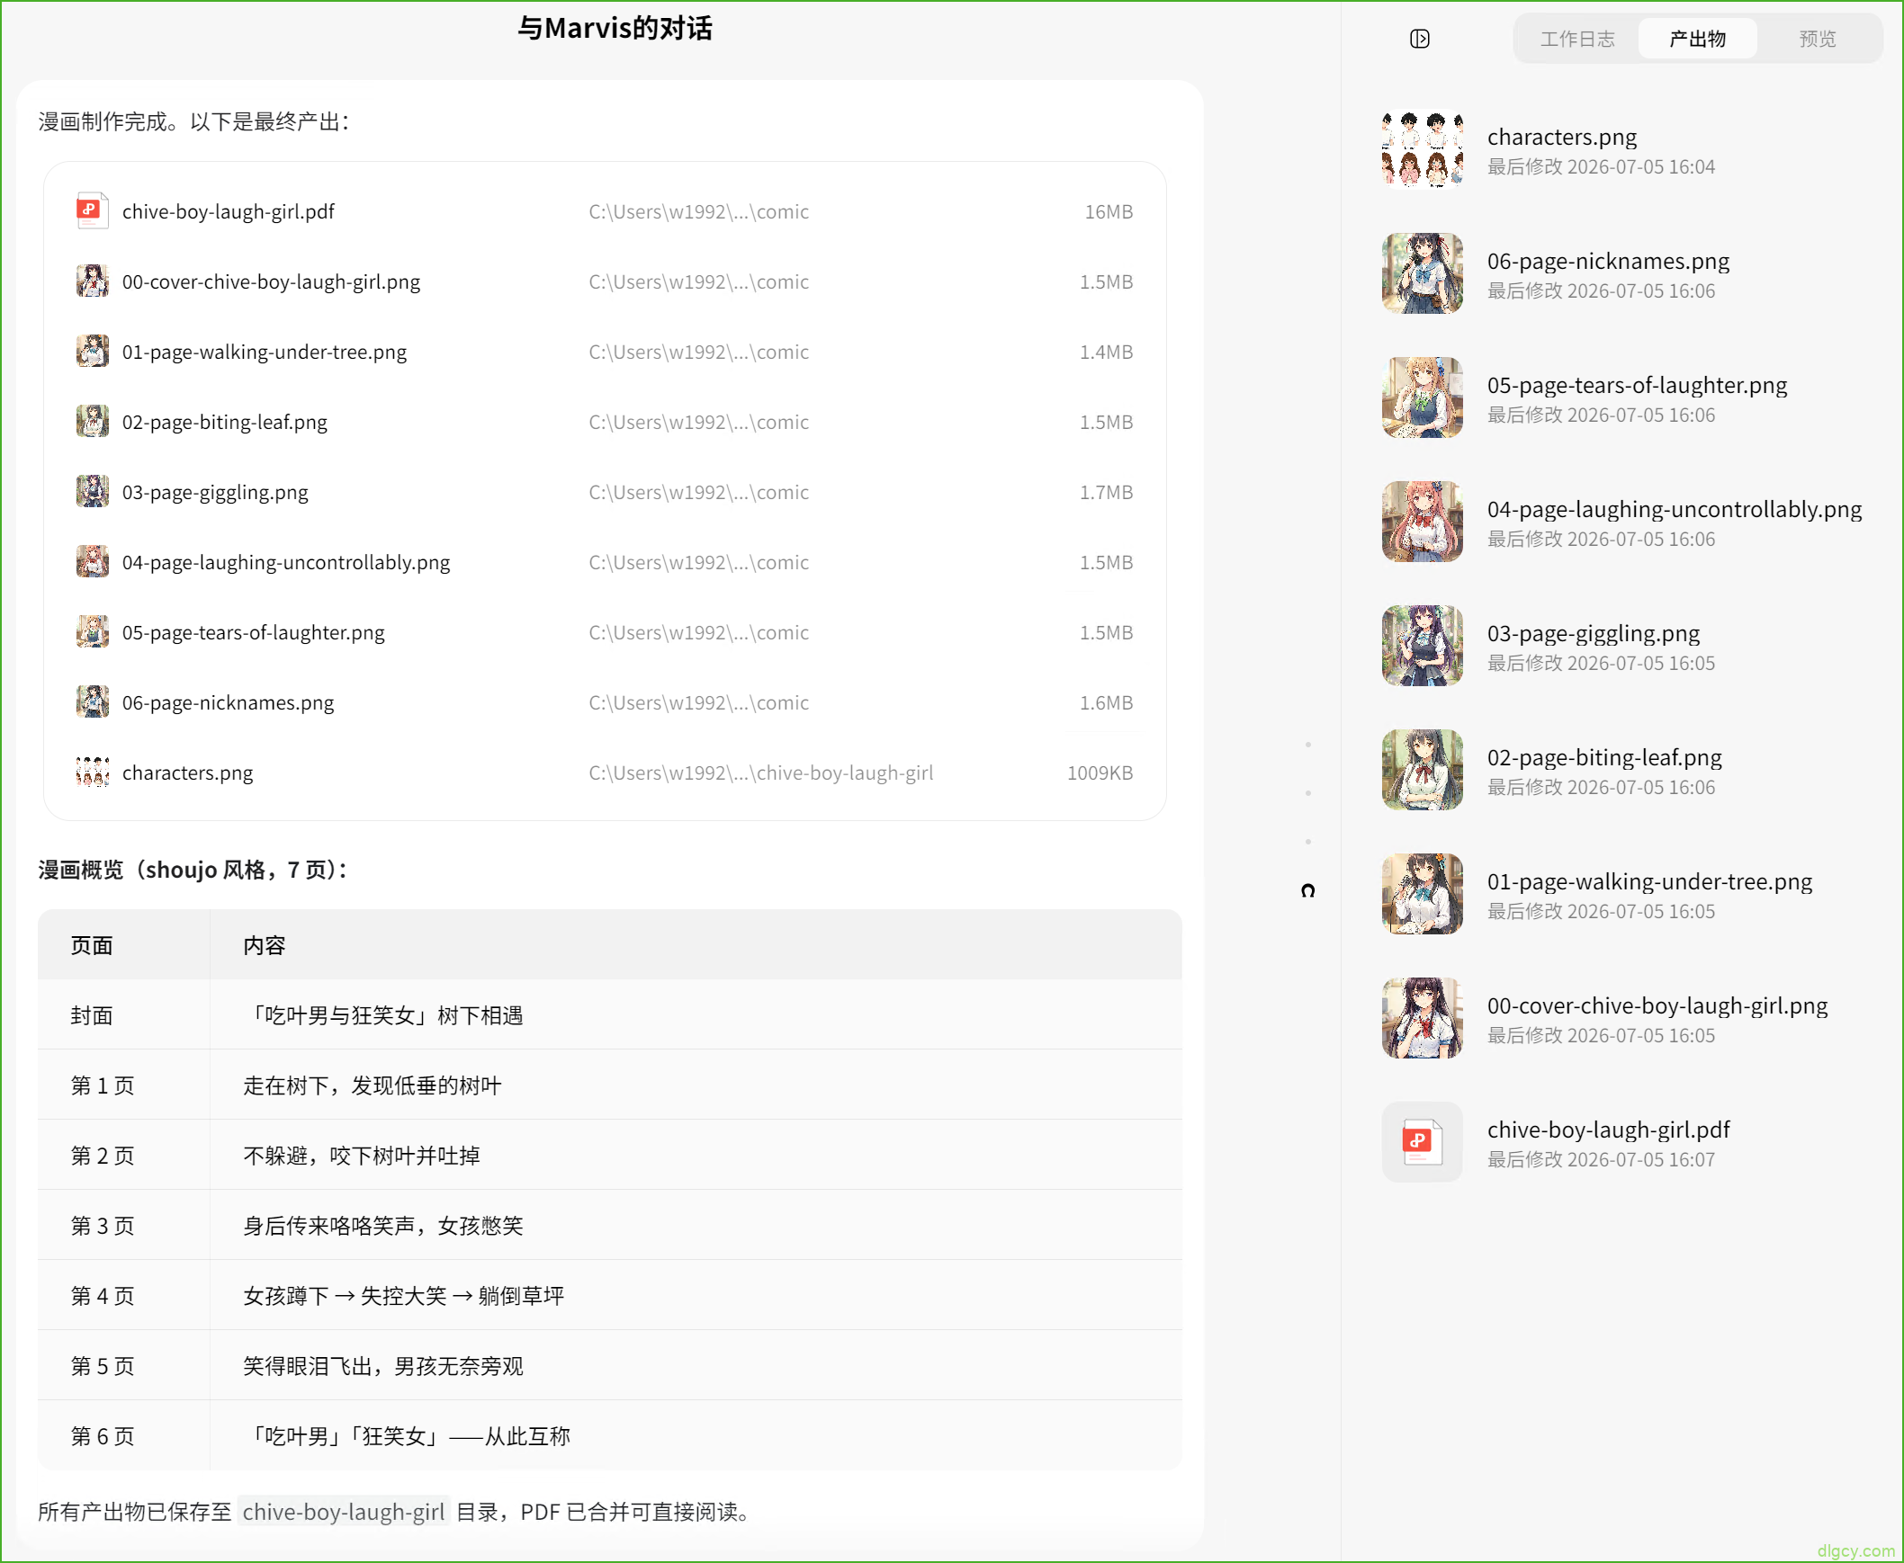Click the small icon for 00-cover-chive-boy-laugh-girl.png
The height and width of the screenshot is (1563, 1904).
(92, 281)
